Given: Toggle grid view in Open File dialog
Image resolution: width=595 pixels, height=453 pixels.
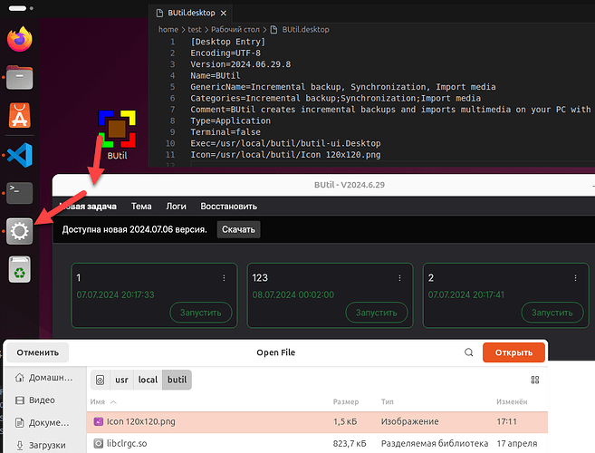Looking at the screenshot, I should click(x=535, y=380).
